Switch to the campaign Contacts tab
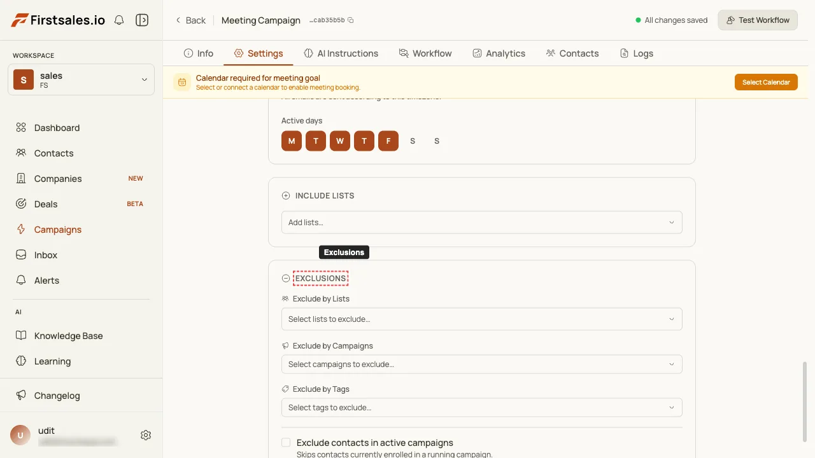 [x=572, y=53]
